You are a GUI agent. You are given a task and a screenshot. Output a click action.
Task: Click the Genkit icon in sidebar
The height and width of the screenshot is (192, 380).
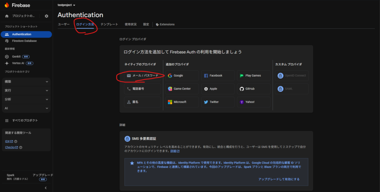7,57
